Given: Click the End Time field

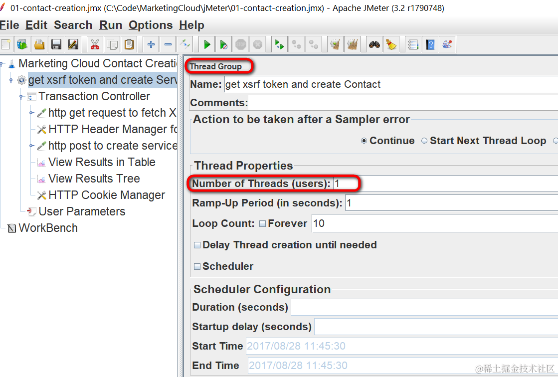Looking at the screenshot, I should pyautogui.click(x=402, y=366).
